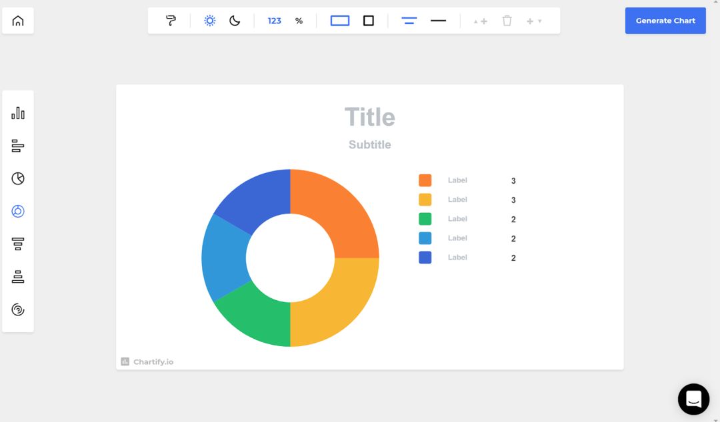Select the vertical bar chart type
This screenshot has height=422, width=720.
[18, 113]
